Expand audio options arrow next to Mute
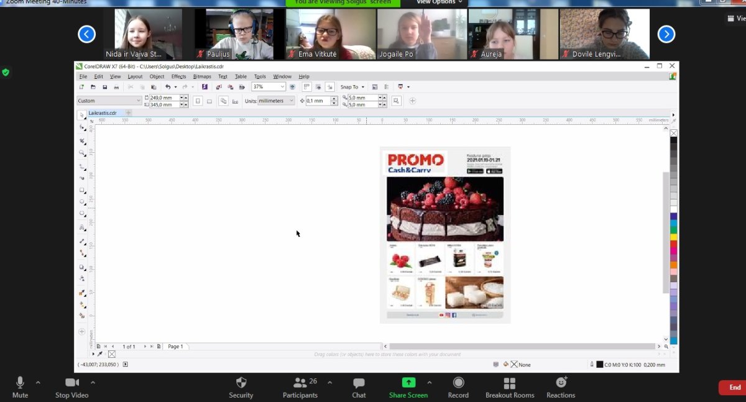 pos(38,383)
